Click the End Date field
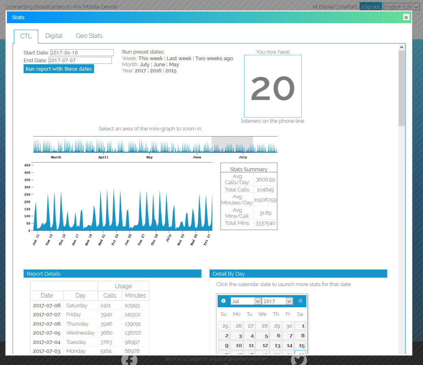 (80, 61)
